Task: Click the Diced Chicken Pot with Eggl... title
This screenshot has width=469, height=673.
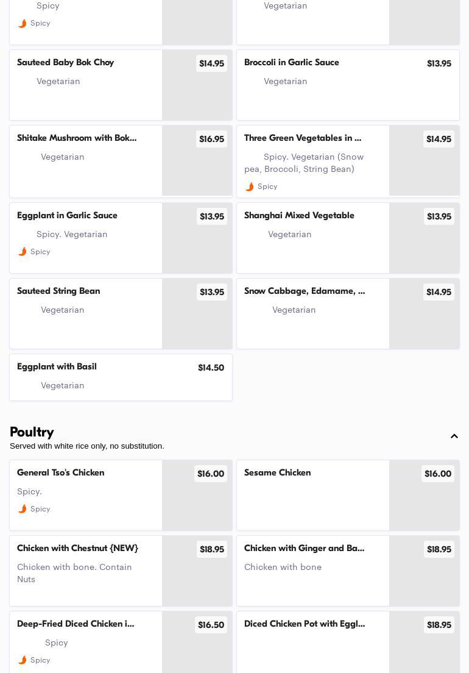Action: tap(305, 624)
